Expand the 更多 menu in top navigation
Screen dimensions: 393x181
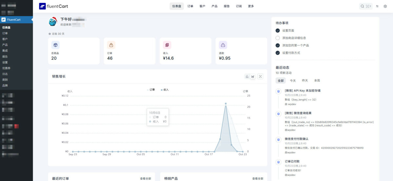pos(251,6)
